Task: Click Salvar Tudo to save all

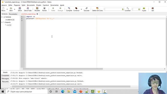Action: (28, 9)
